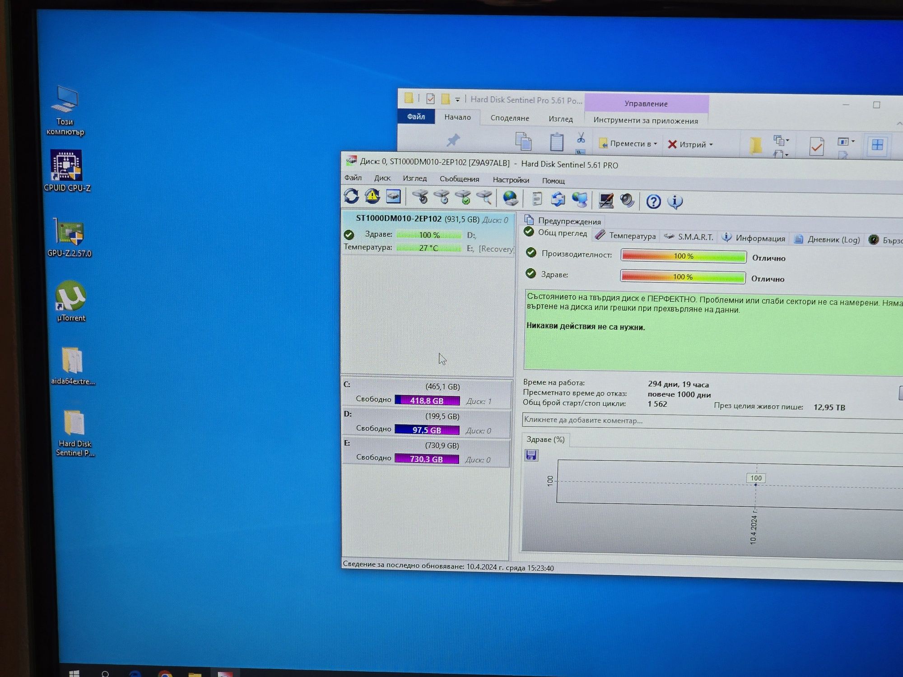This screenshot has height=677, width=903.
Task: Click the Windows Start button on taskbar
Action: coord(74,673)
